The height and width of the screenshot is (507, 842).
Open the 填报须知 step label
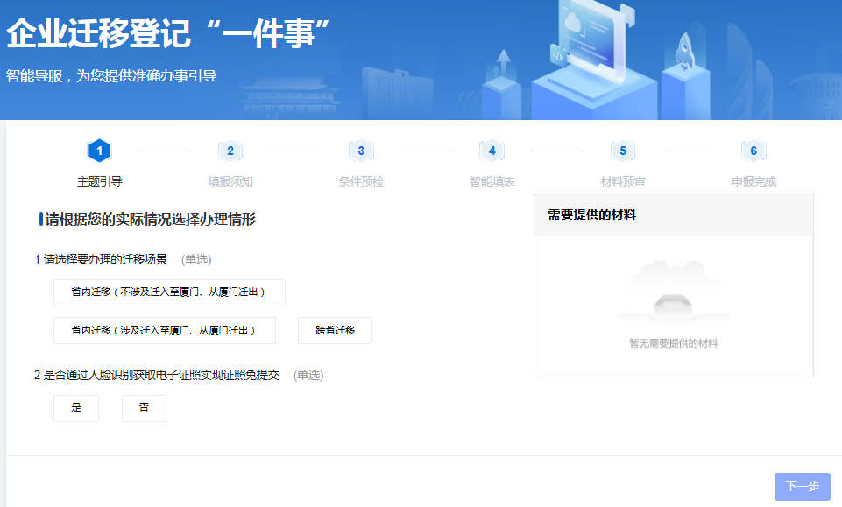point(230,182)
